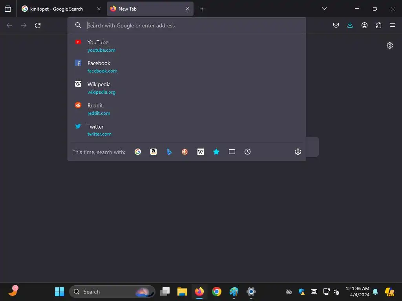Save page to Pocket
The height and width of the screenshot is (301, 402).
[x=336, y=25]
